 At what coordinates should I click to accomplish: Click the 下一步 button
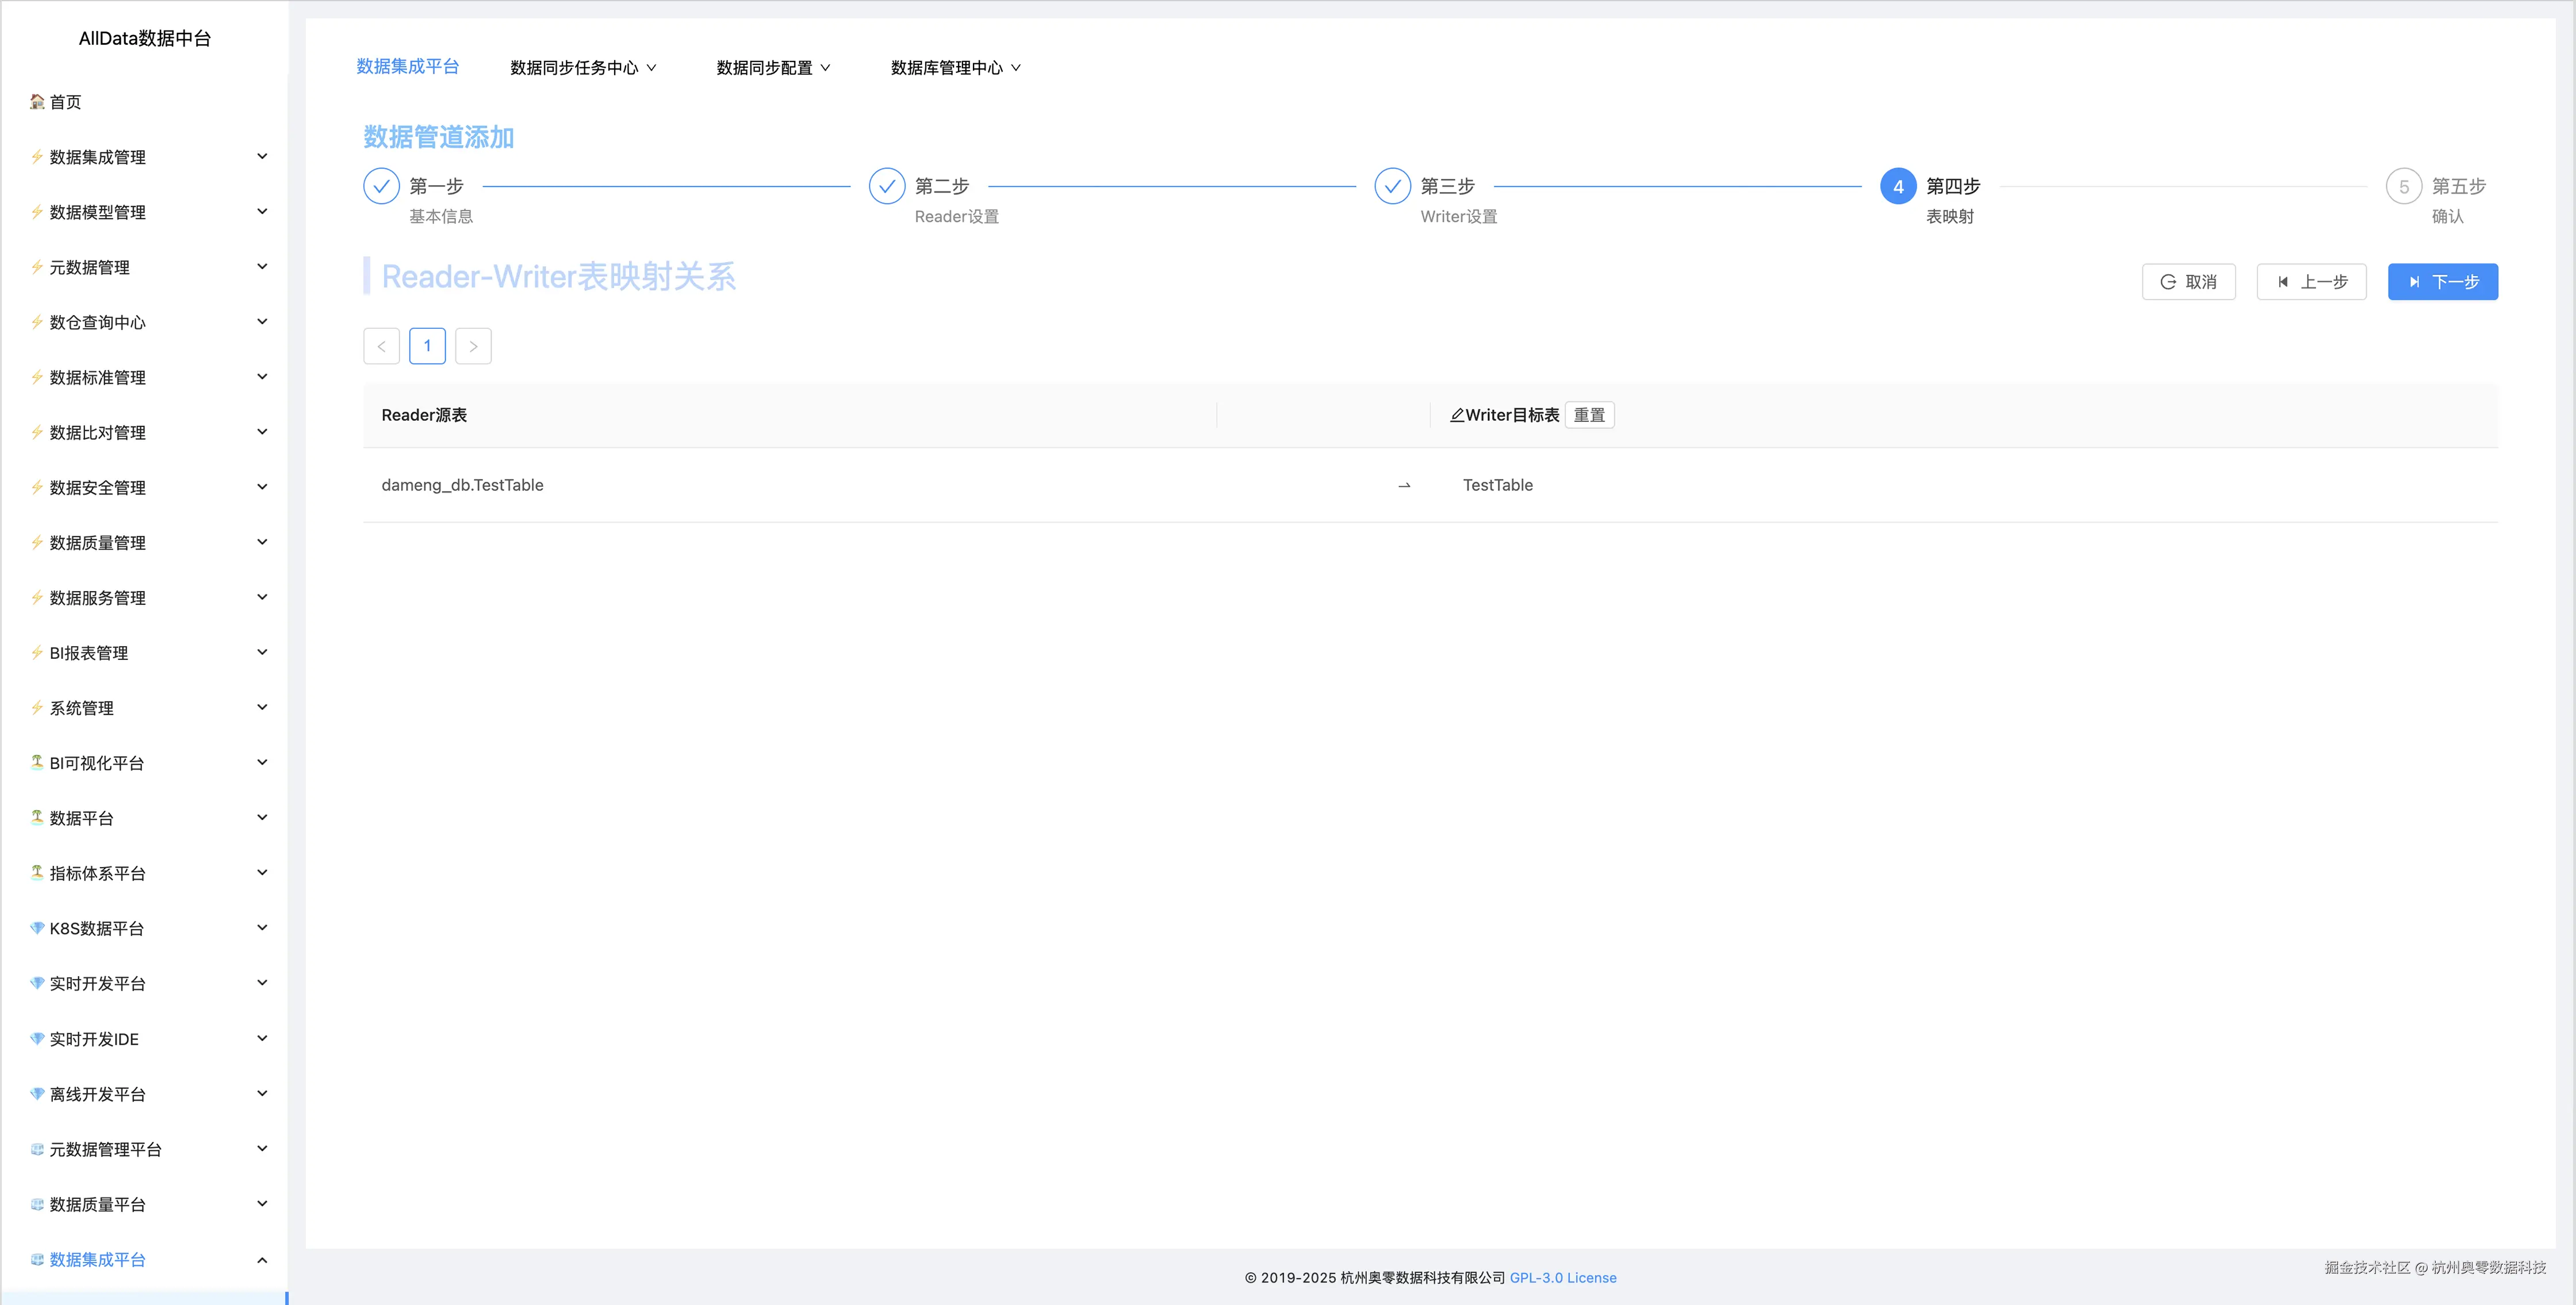[2442, 281]
